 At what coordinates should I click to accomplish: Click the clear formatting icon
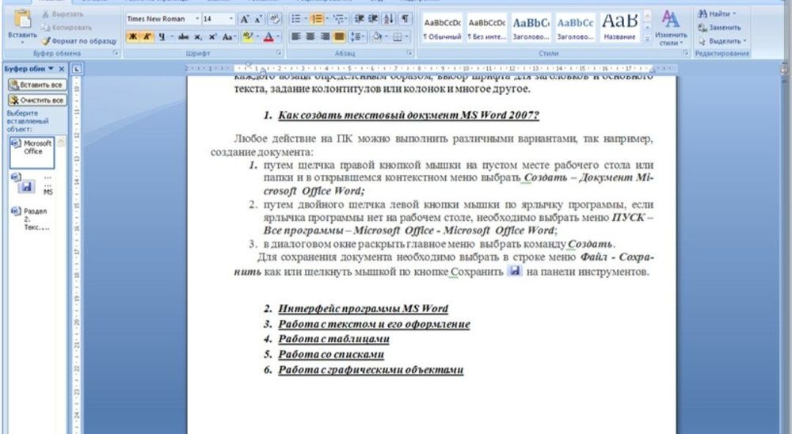274,19
